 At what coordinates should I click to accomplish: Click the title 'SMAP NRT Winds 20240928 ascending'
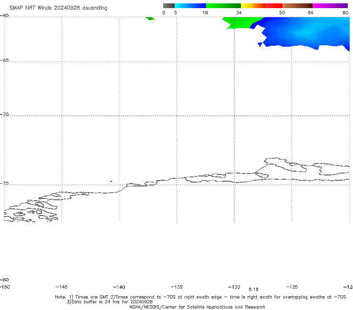click(58, 8)
